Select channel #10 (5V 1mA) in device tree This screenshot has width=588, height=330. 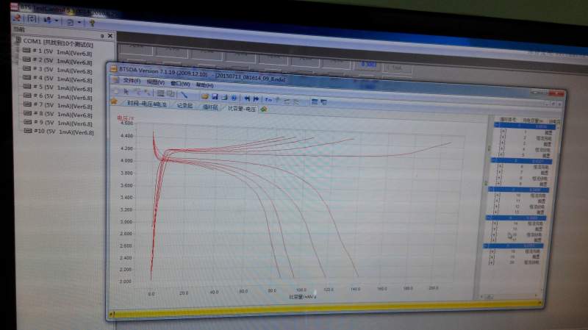[x=59, y=132]
